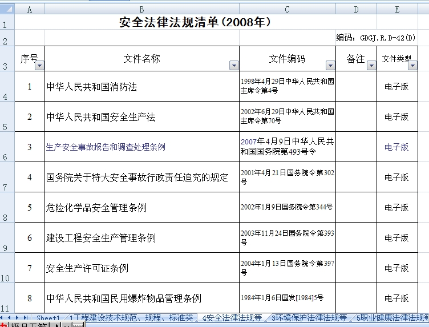This screenshot has height=327, width=429.
Task: Select row 2 header
Action: click(x=7, y=38)
